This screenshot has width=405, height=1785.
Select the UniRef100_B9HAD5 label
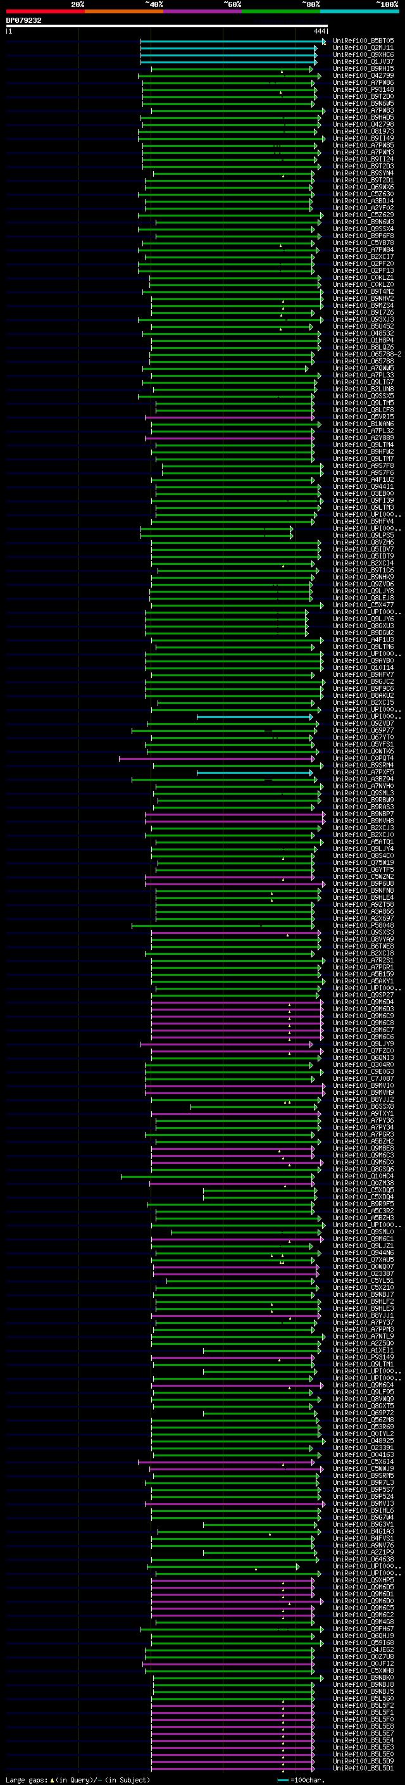(363, 117)
